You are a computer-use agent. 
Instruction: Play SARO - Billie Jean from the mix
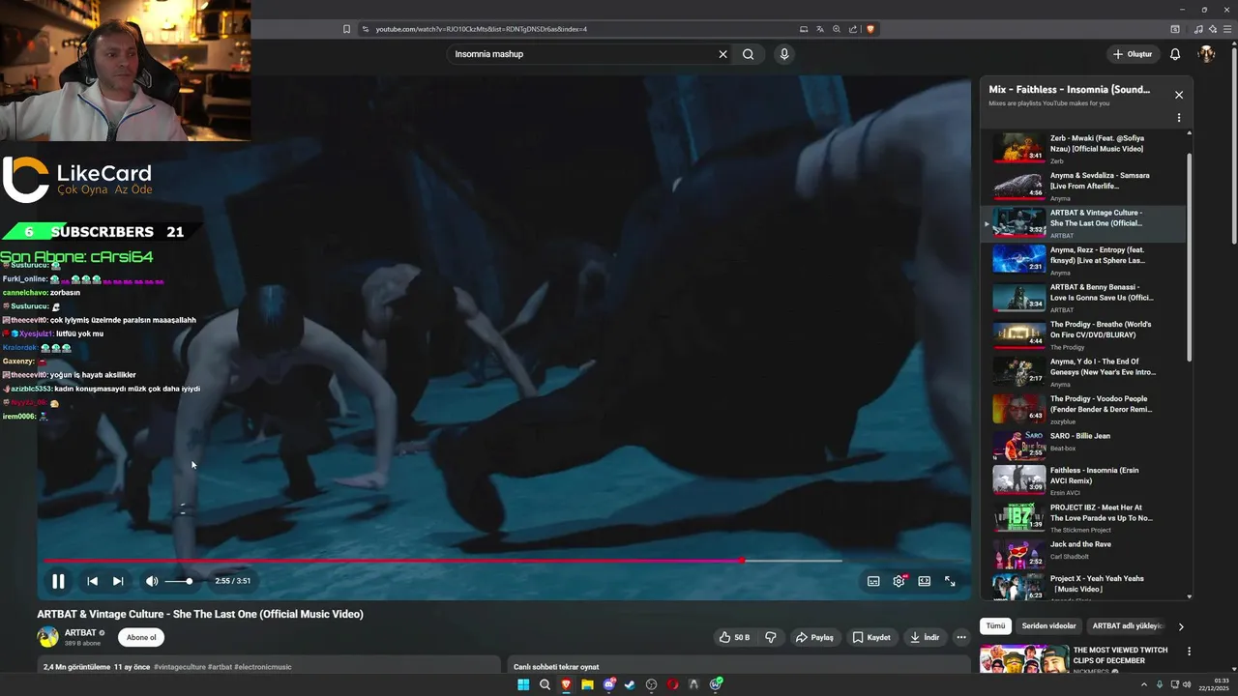(x=1083, y=447)
